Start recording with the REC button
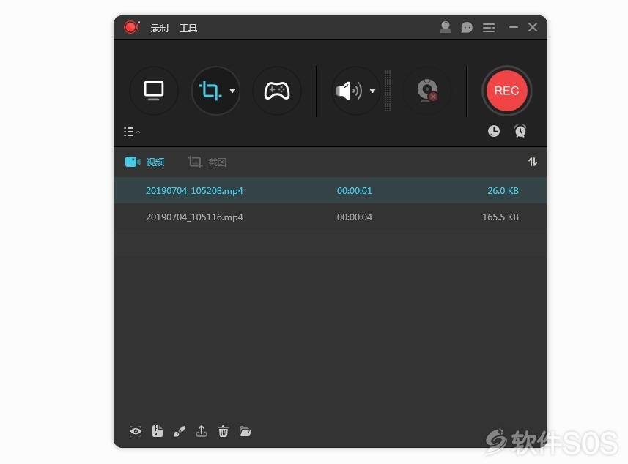The height and width of the screenshot is (464, 628). click(506, 91)
